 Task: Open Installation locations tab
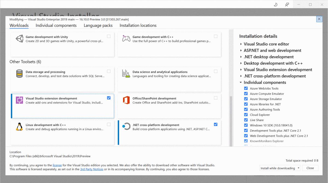tap(138, 25)
